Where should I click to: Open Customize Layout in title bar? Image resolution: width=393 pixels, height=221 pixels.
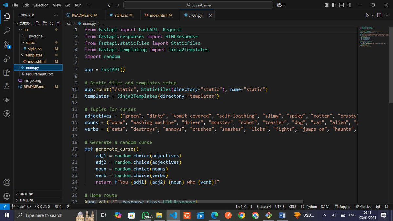[327, 5]
